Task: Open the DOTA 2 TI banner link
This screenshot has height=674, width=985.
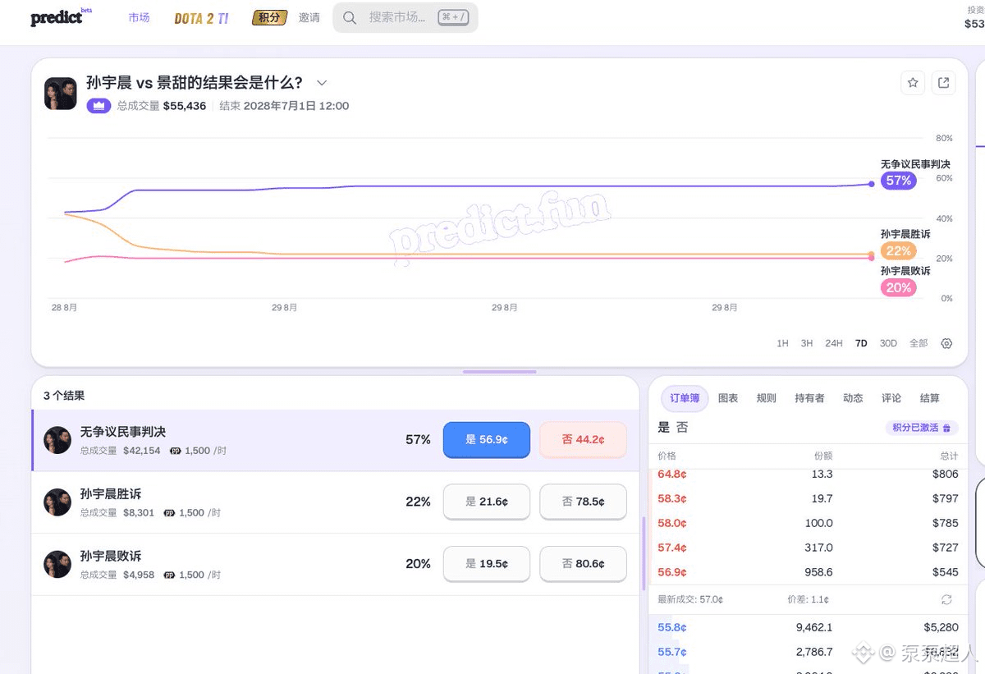Action: [x=201, y=18]
